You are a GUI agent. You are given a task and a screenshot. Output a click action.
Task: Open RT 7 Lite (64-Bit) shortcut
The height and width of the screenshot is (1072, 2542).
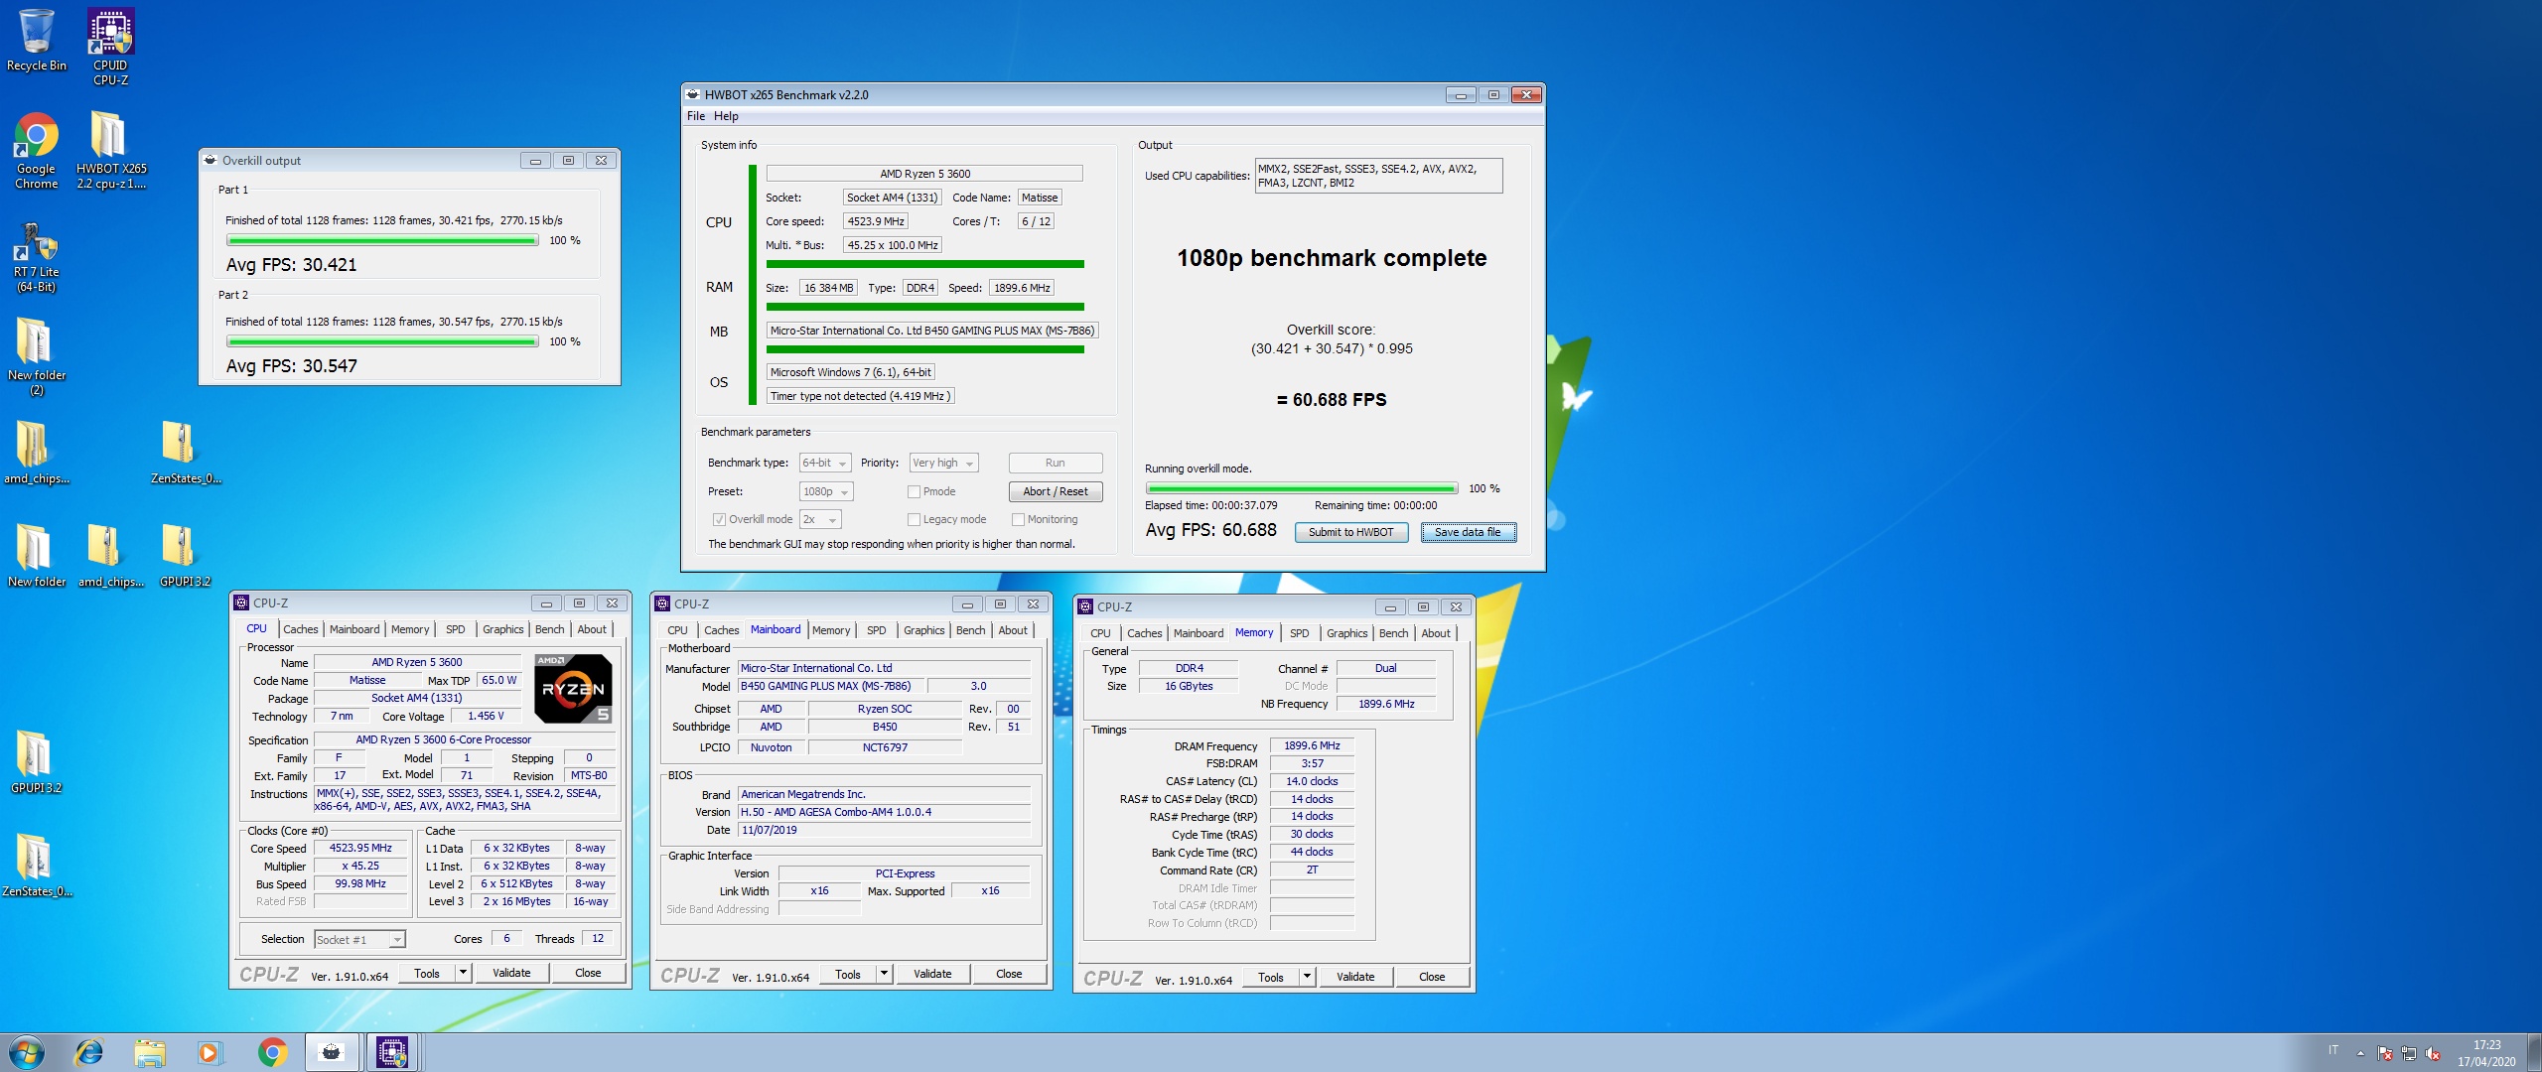tap(36, 256)
